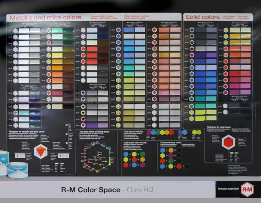Click the large orange-triangle hexagon in the metallic pictogram
261x203 pixels.
point(40,152)
